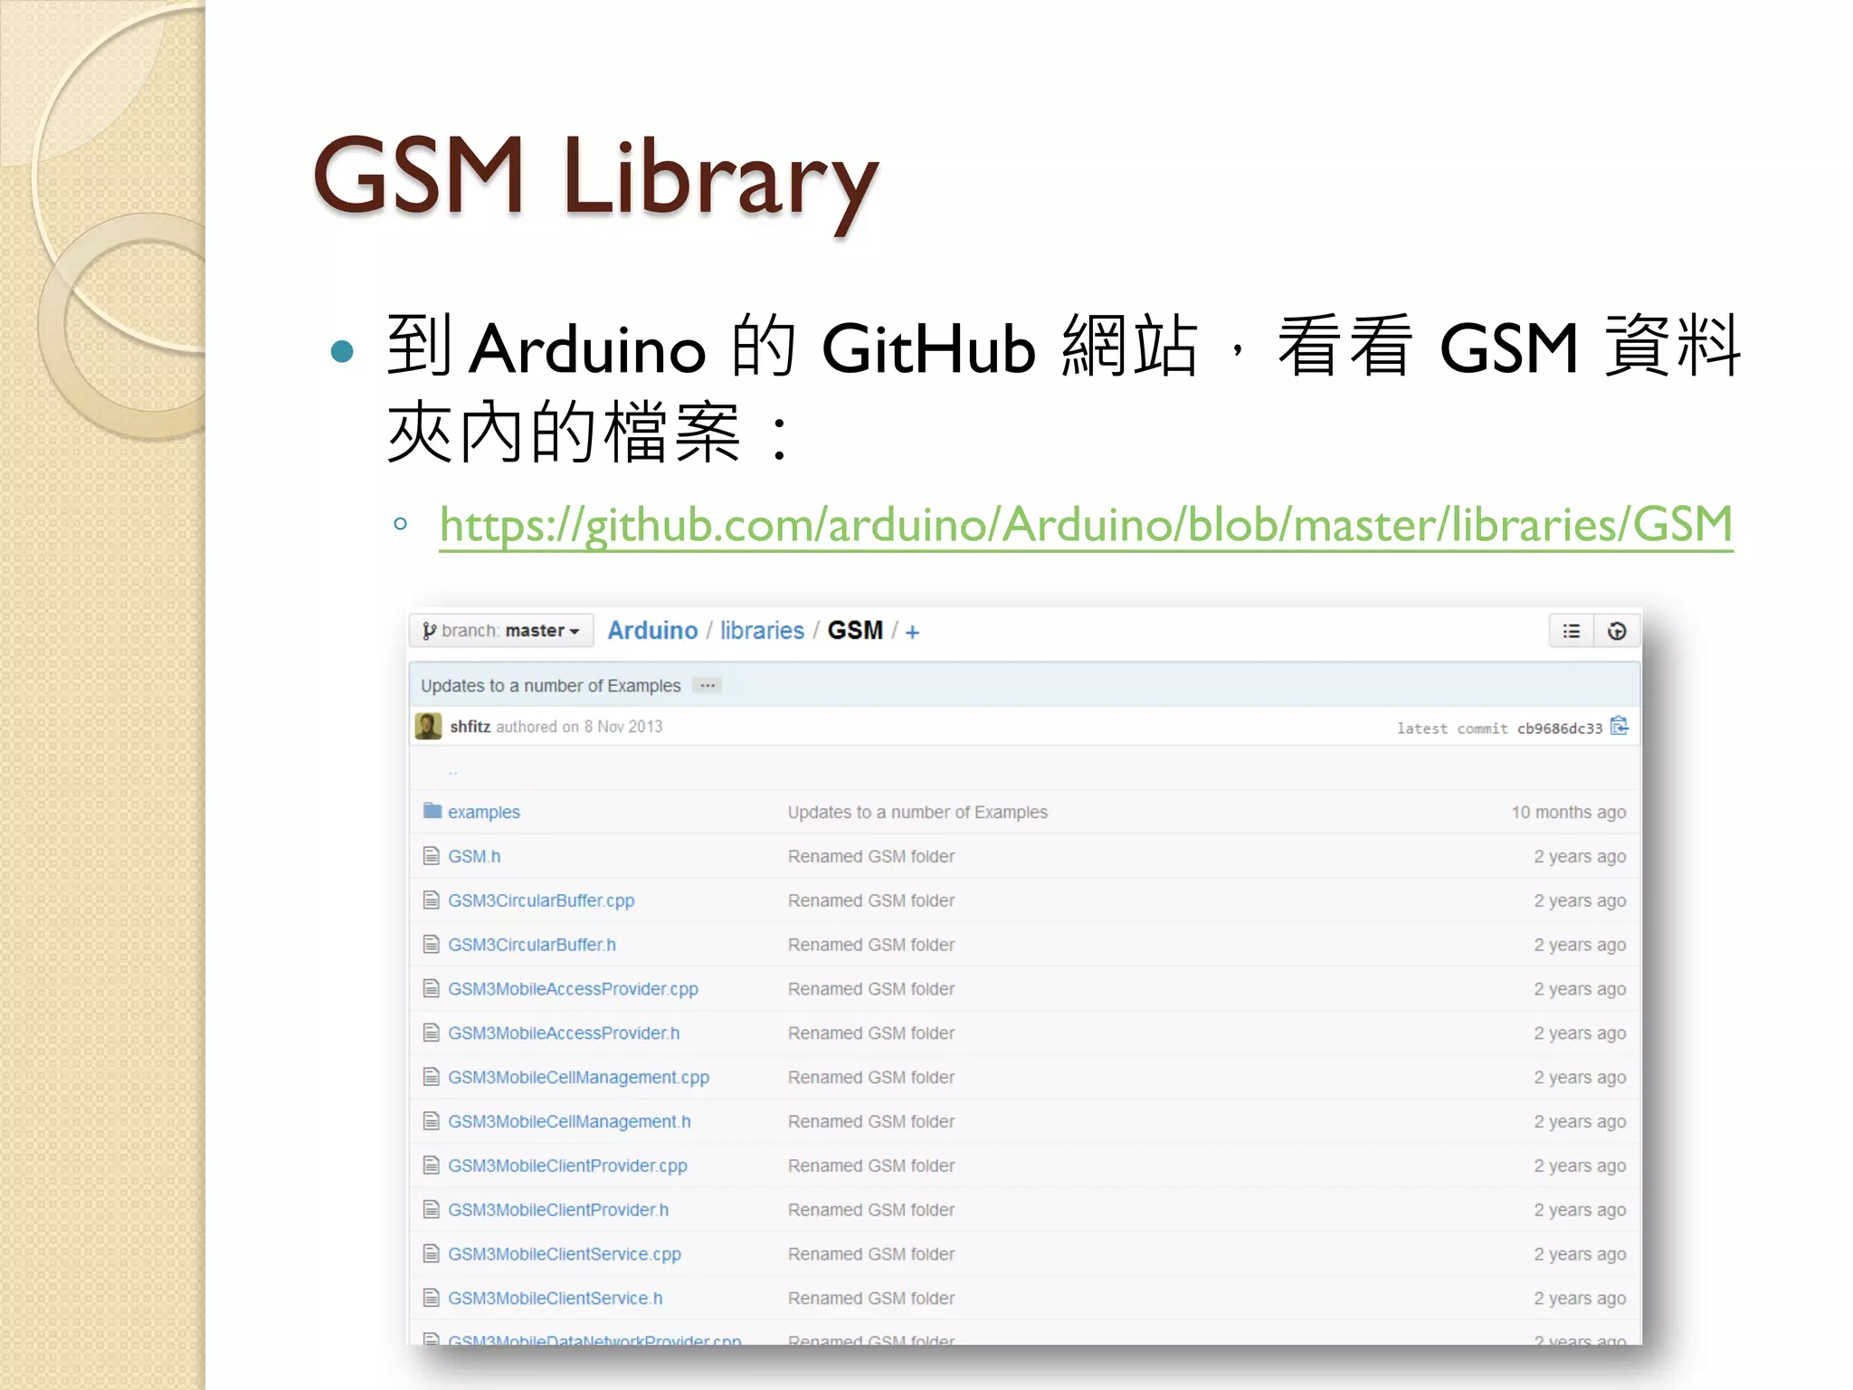
Task: Open the branch: master dropdown
Action: [501, 631]
